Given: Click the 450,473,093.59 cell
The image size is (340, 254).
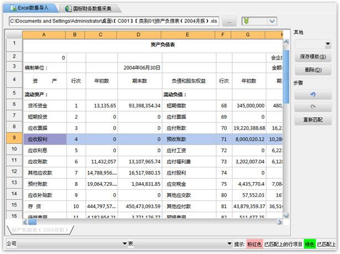Looking at the screenshot, I should (140, 206).
